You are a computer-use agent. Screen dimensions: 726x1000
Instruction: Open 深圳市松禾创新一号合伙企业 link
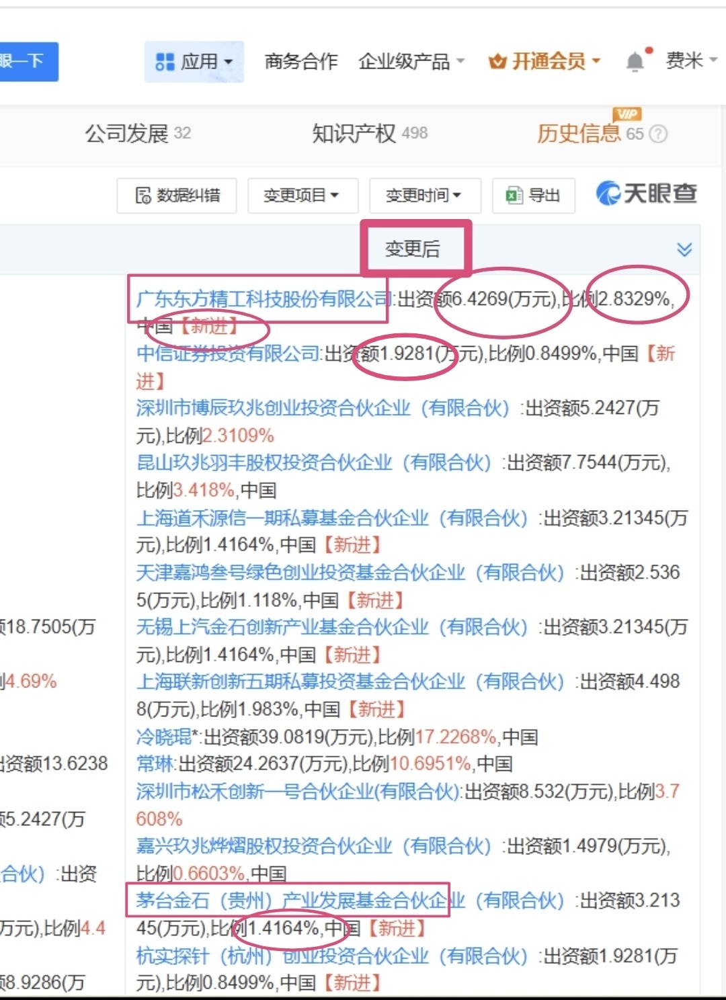pos(298,792)
